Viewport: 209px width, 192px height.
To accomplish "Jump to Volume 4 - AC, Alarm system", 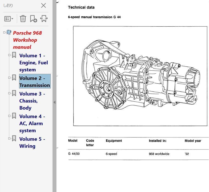I will tap(32, 123).
